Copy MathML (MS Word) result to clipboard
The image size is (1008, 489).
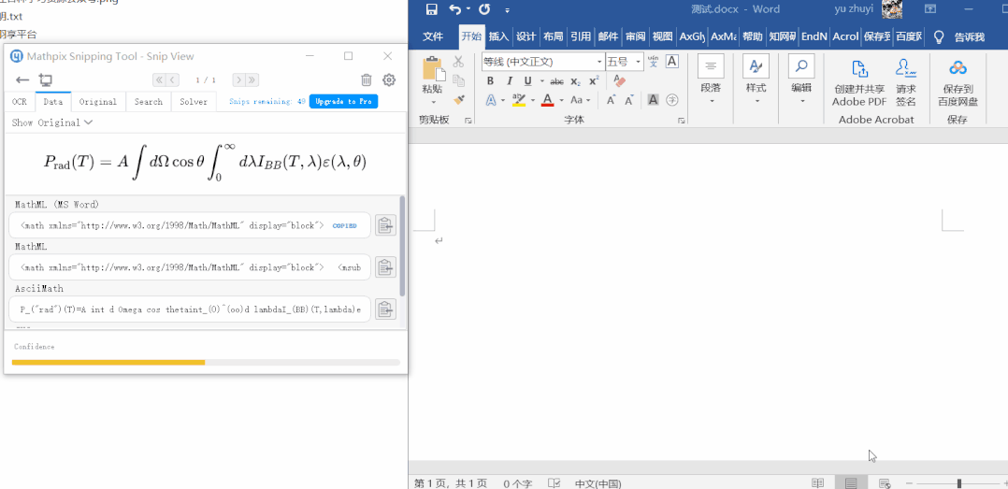pos(385,225)
